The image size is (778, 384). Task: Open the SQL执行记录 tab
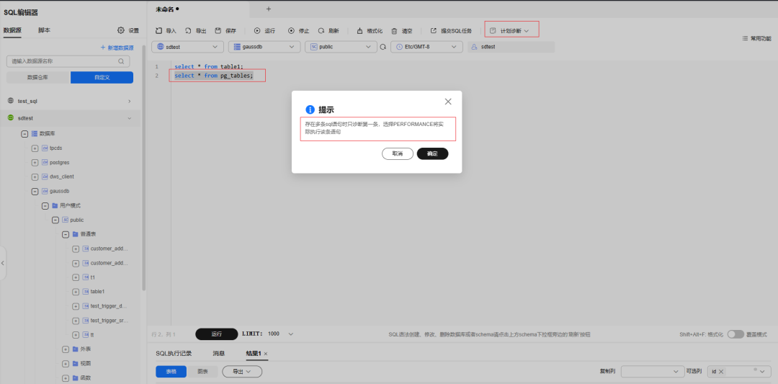(x=174, y=353)
